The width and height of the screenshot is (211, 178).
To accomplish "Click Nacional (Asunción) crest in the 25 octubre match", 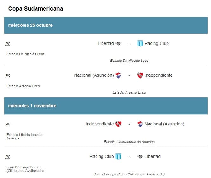I will pos(118,75).
